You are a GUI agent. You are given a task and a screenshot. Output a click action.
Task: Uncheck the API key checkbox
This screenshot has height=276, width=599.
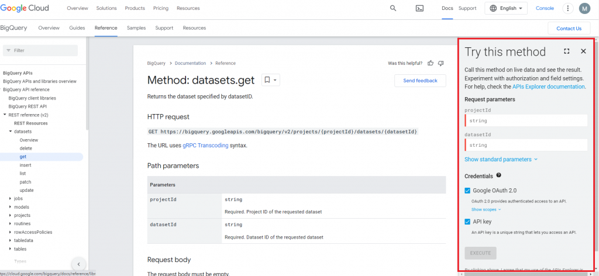(467, 222)
